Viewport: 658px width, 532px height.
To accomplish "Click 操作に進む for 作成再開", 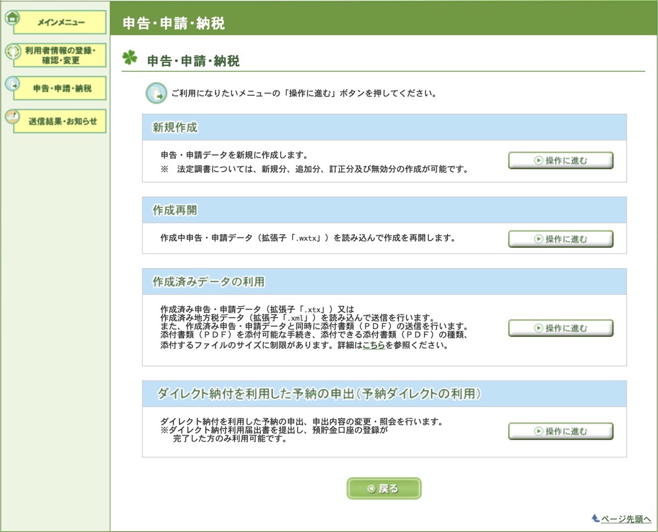I will 561,239.
